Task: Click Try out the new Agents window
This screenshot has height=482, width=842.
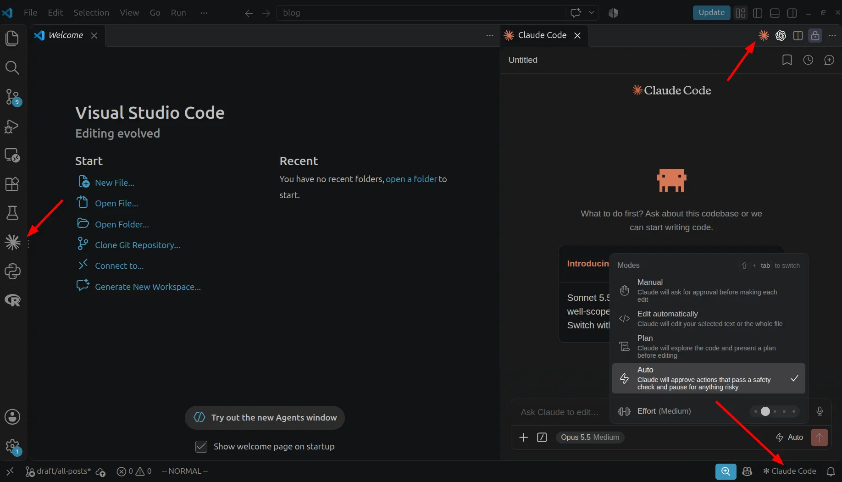Action: [x=265, y=417]
